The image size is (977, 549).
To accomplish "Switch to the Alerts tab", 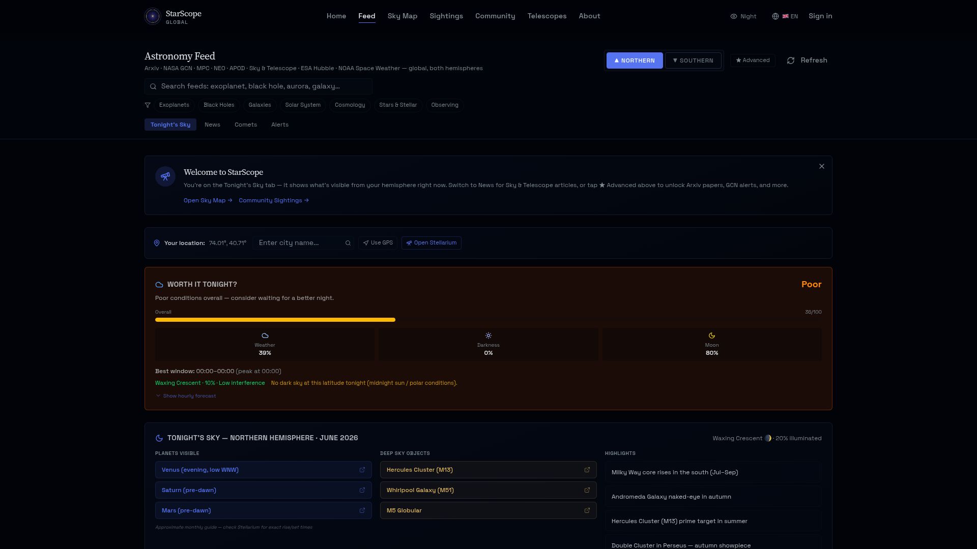I will 280,125.
